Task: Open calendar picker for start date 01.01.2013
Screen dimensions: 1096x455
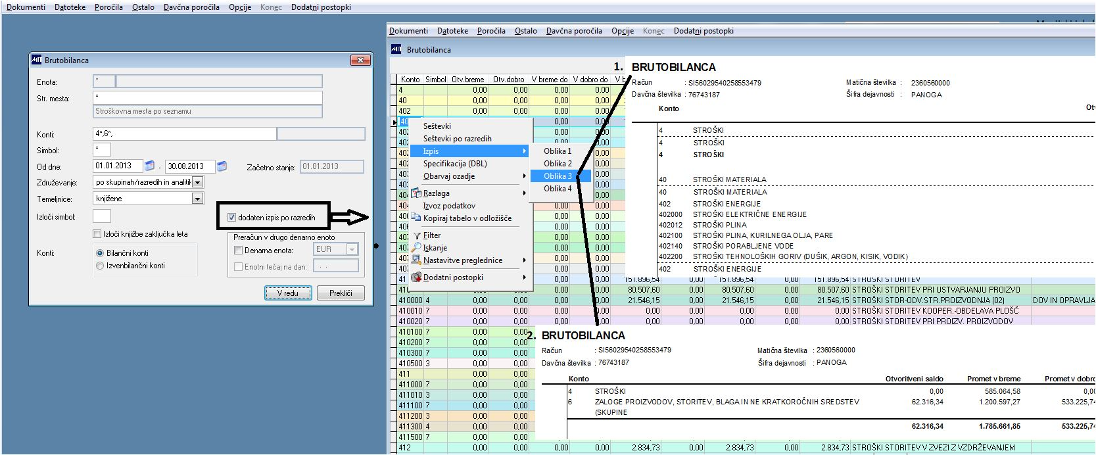Action: (149, 166)
